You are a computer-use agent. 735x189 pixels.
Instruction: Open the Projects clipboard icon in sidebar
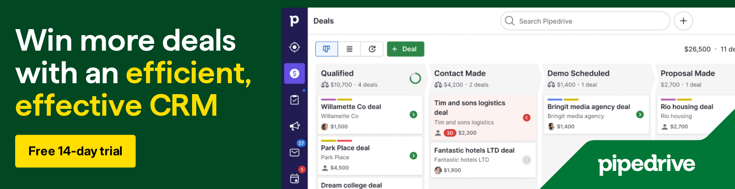(294, 100)
